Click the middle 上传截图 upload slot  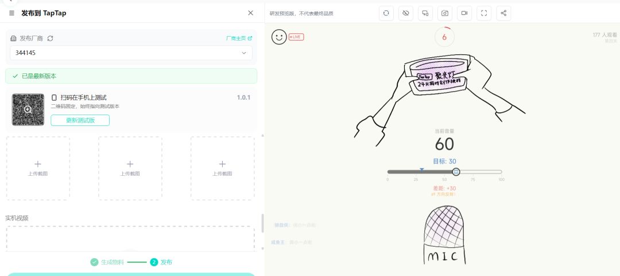coord(130,168)
